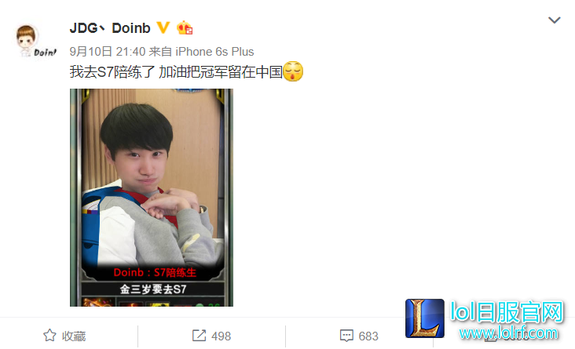This screenshot has width=575, height=349.
Task: Open the JDG丶Doinb username profile
Action: [110, 28]
